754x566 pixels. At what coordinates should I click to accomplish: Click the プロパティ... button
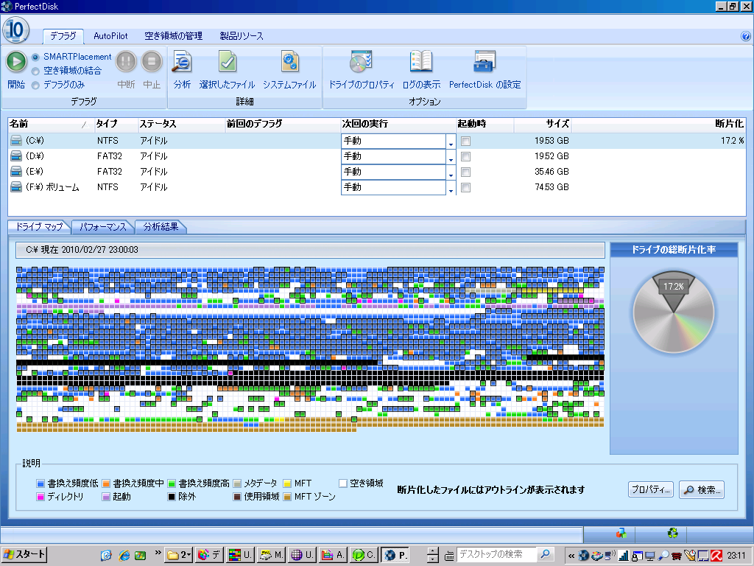click(x=651, y=489)
